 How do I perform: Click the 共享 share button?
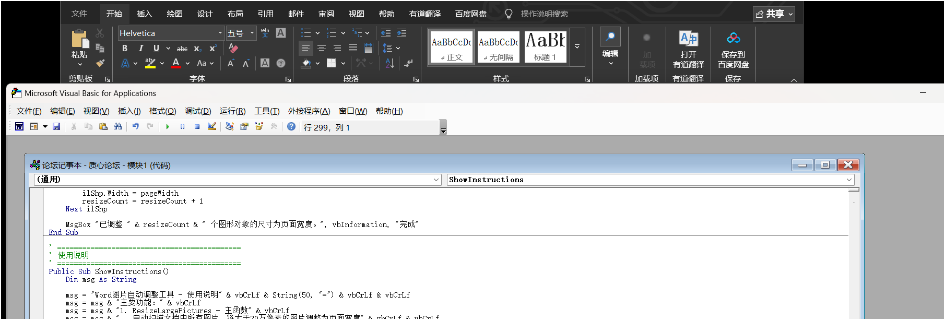774,14
